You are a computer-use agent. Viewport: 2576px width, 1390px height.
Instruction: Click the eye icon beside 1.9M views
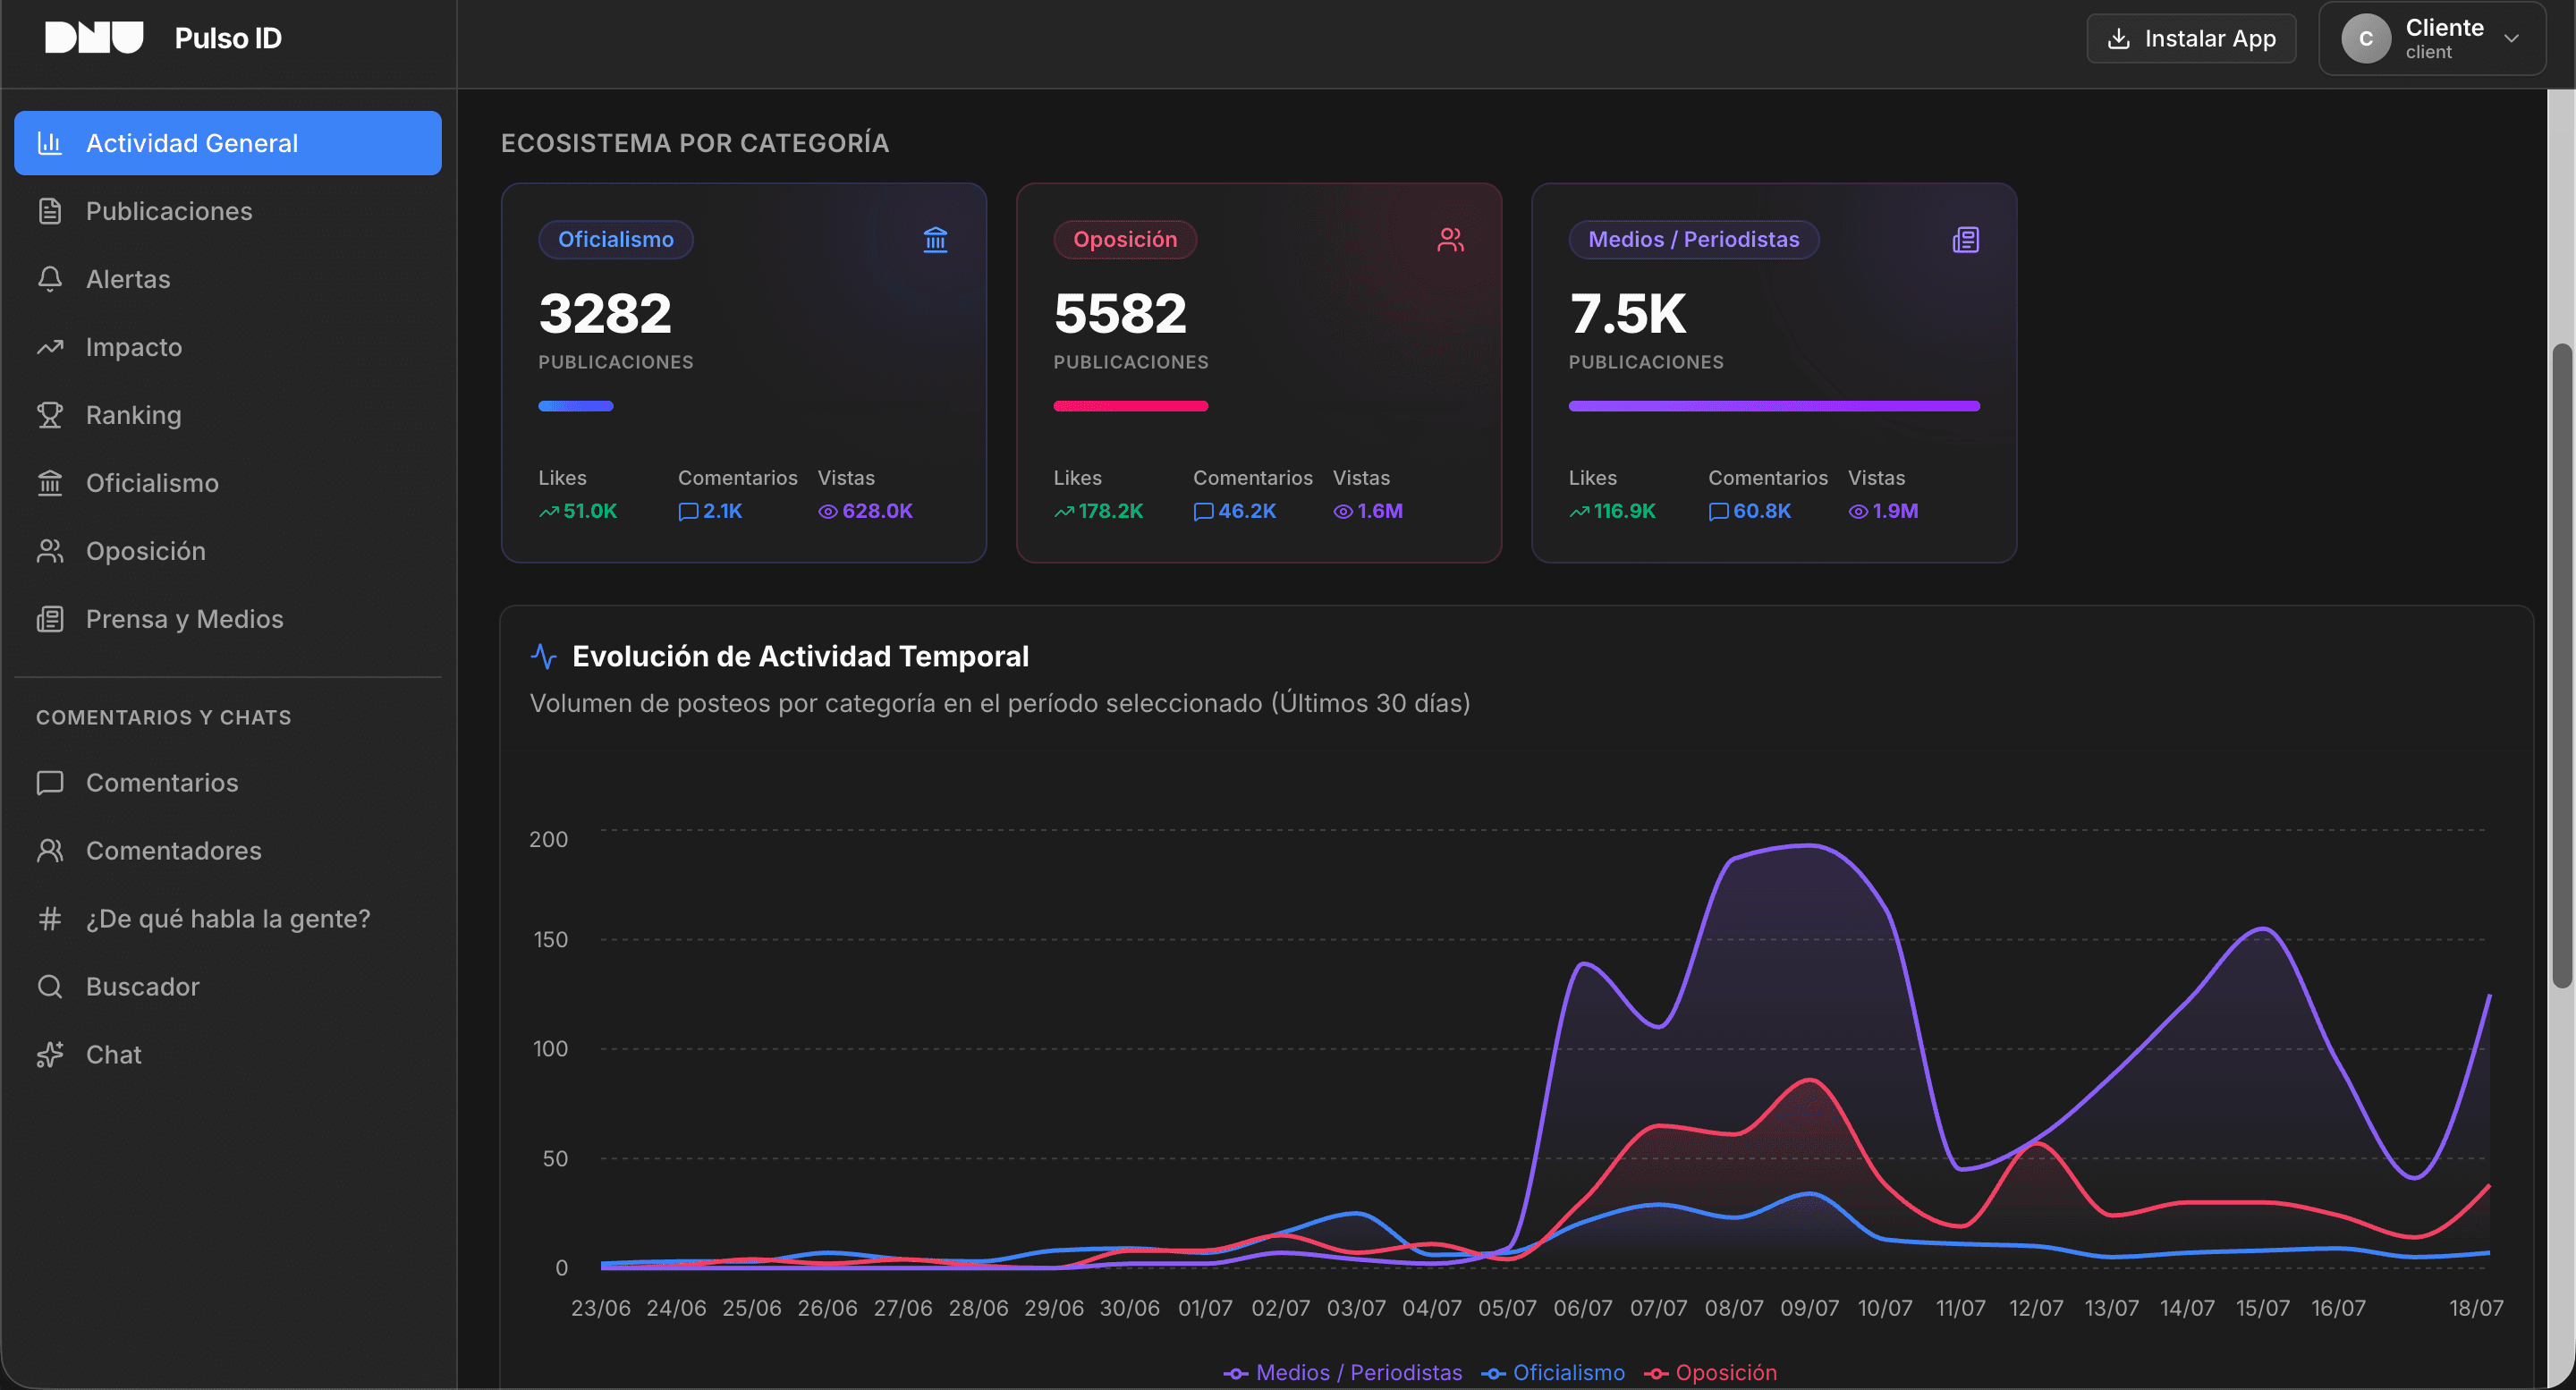1858,512
